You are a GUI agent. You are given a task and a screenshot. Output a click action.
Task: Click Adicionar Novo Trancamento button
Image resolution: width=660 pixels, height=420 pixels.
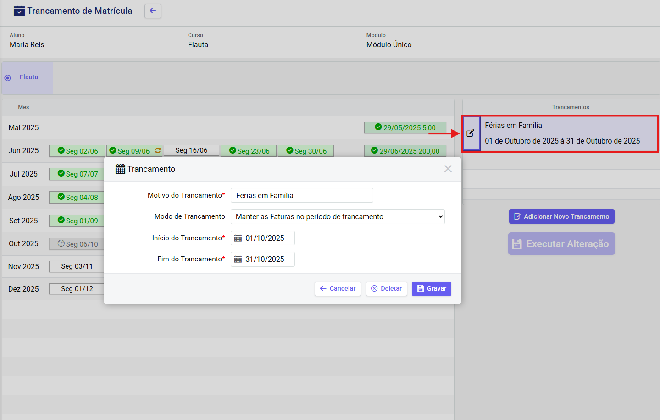point(561,217)
